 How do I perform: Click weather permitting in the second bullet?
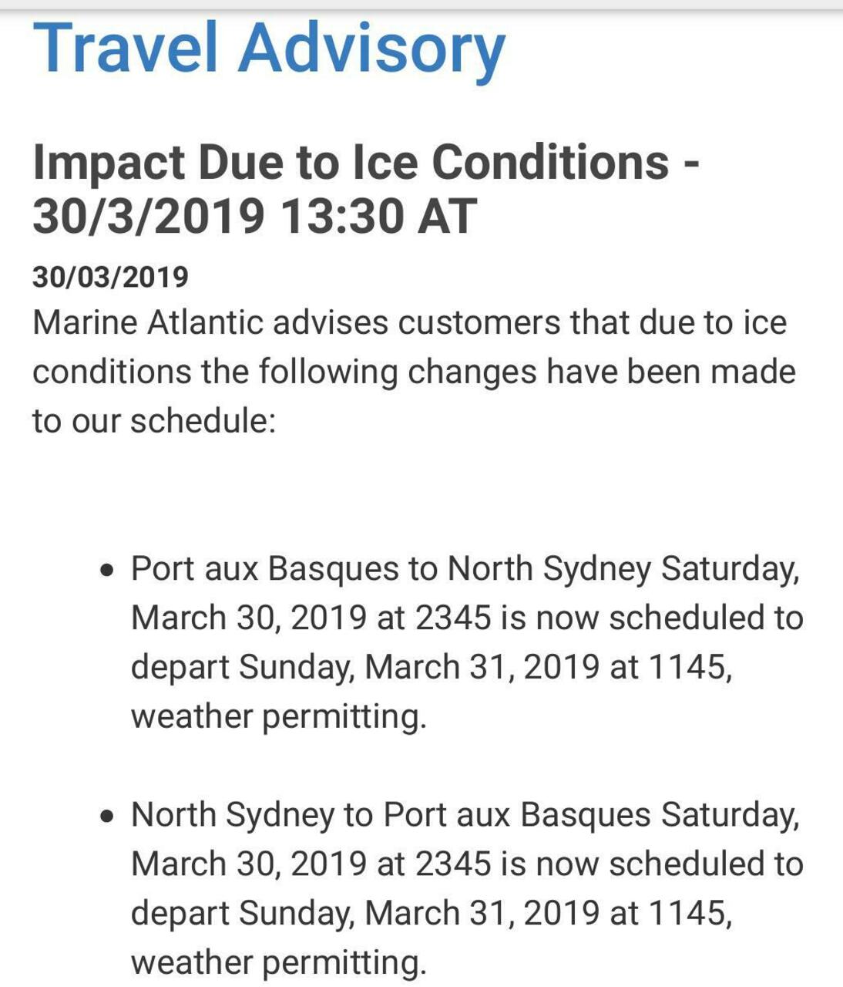click(x=278, y=963)
